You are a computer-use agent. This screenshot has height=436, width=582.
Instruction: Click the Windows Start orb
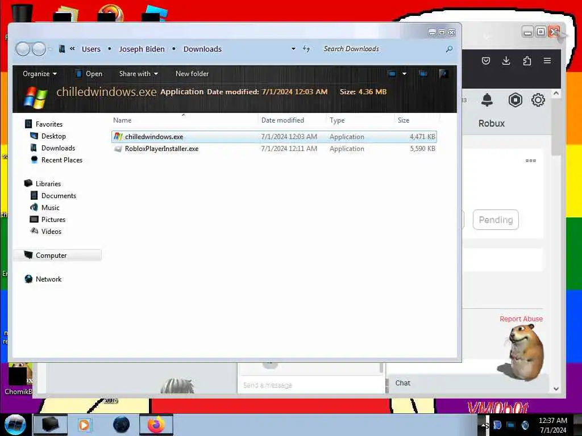click(x=15, y=425)
